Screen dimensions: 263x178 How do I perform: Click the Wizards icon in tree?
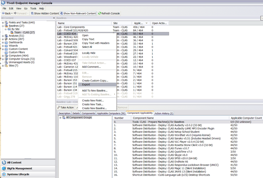point(6,45)
